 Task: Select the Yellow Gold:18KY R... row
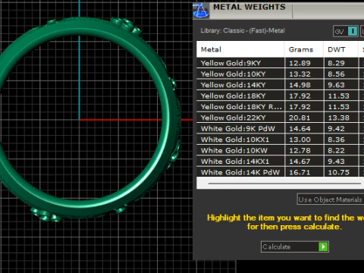tap(280, 107)
